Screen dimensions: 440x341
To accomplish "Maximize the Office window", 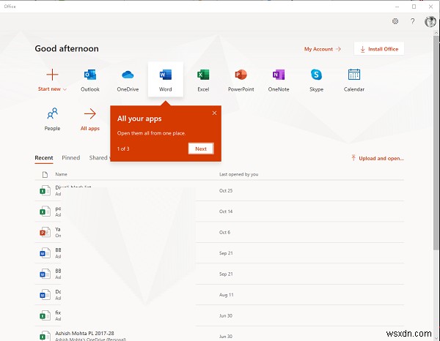I will [414, 7].
